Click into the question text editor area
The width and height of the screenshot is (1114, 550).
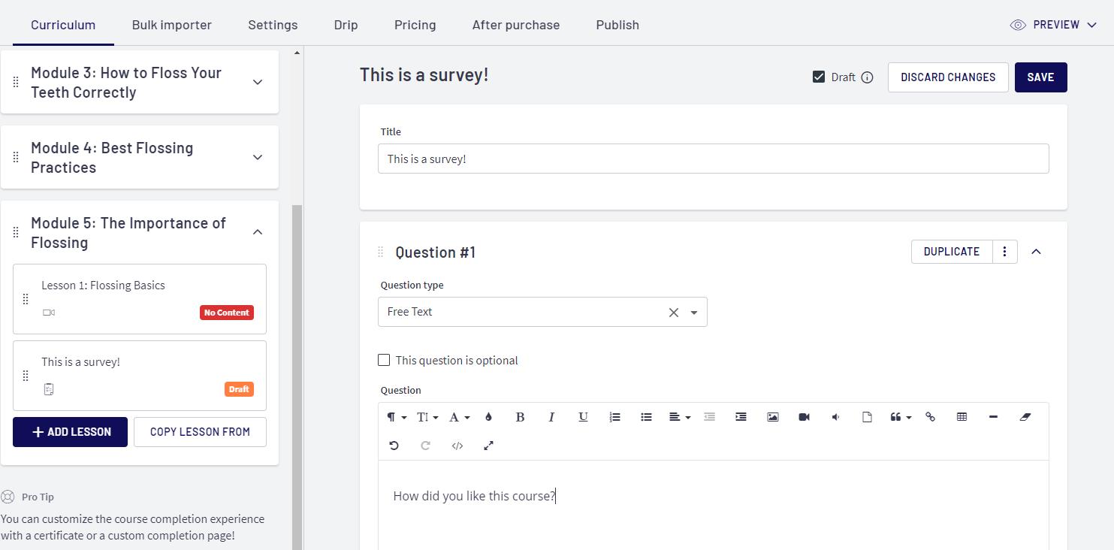713,505
